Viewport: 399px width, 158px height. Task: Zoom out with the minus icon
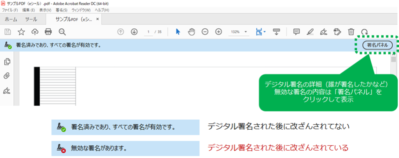205,32
